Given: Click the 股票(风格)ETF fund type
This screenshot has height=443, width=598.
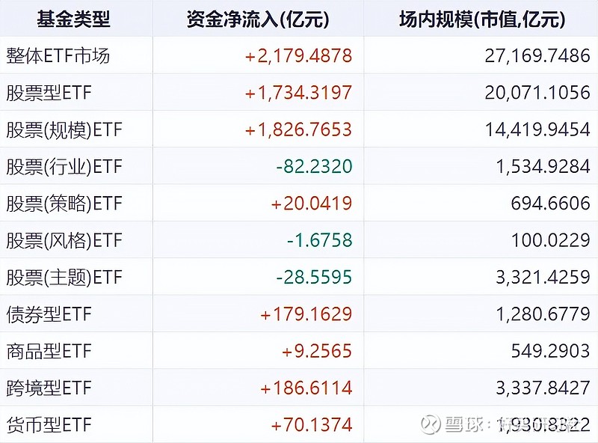Looking at the screenshot, I should coord(64,241).
